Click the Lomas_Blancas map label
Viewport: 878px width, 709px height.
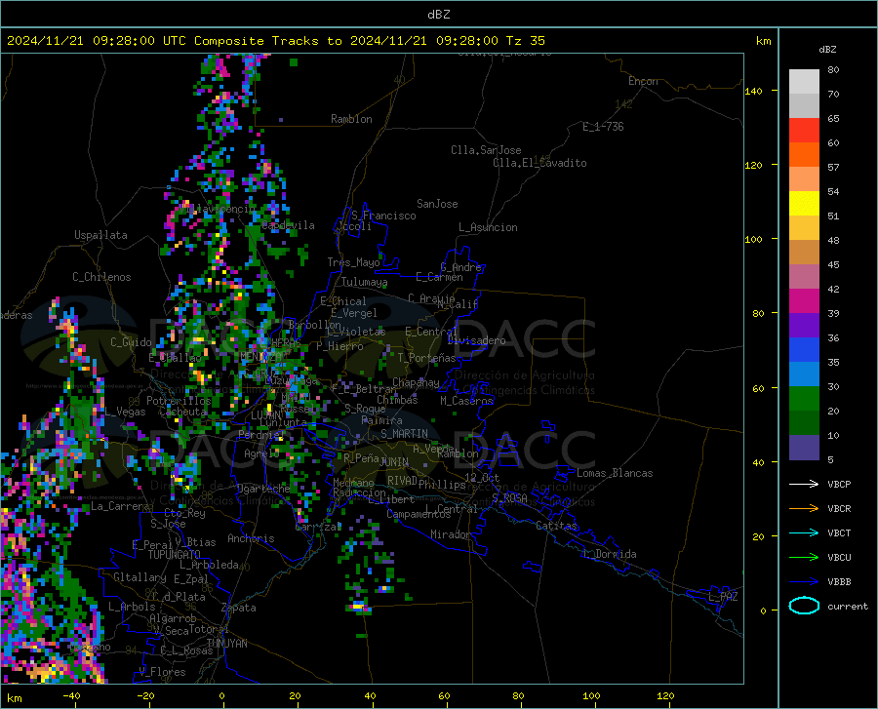[615, 473]
